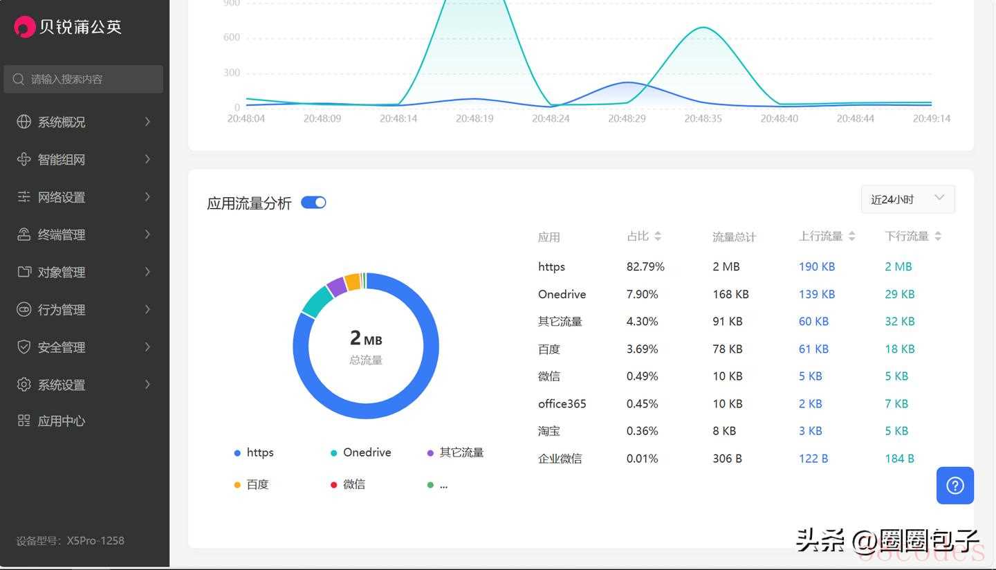Toggle the '...' green legend item
The height and width of the screenshot is (570, 996).
click(437, 484)
